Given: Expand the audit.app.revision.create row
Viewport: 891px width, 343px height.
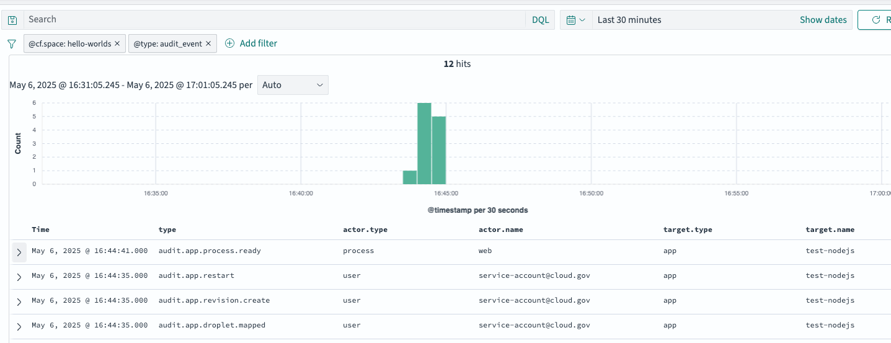Looking at the screenshot, I should [19, 301].
